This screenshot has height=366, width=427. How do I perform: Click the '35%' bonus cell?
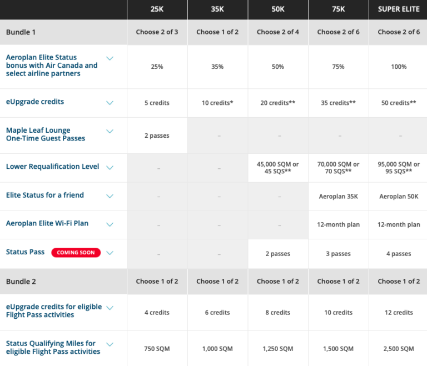coord(217,67)
